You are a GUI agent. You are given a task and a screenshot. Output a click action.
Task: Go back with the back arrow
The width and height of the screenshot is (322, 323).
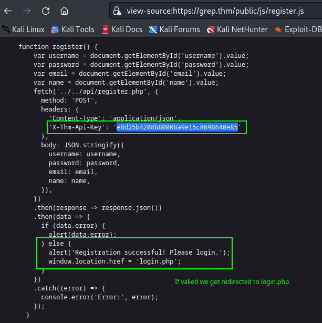click(x=8, y=11)
